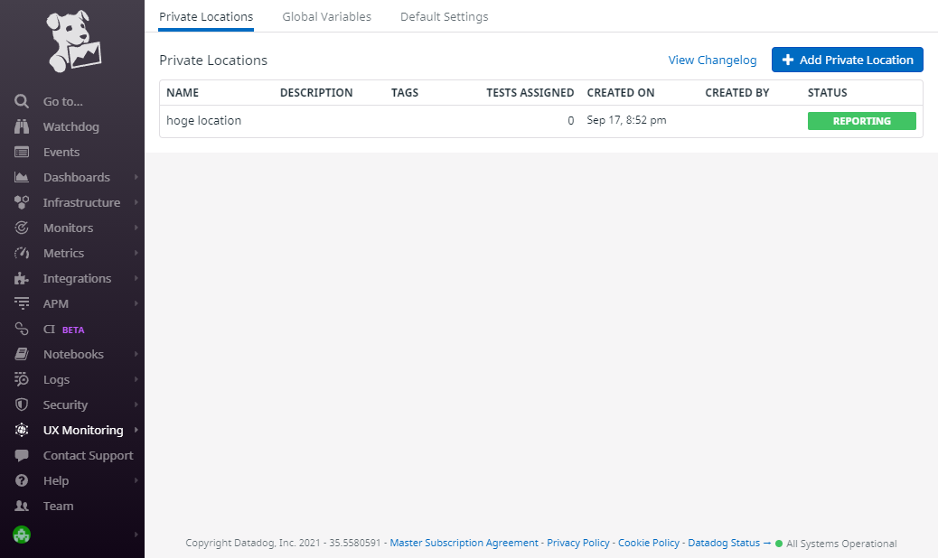Expand the user account menu arrow

(136, 535)
